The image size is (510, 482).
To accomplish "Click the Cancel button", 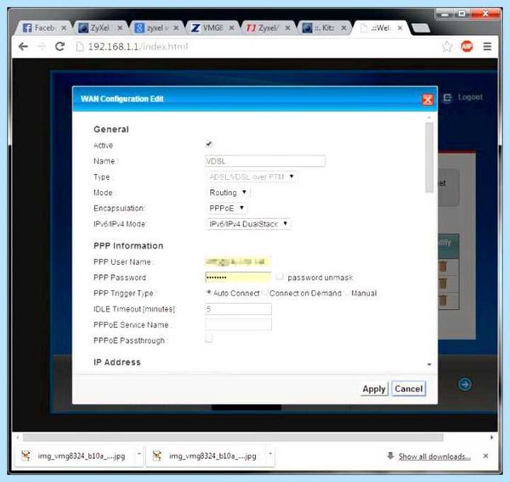I will pyautogui.click(x=409, y=389).
